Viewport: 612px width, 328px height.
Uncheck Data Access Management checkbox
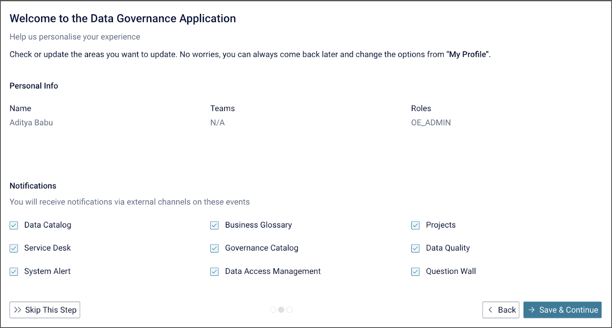click(215, 271)
